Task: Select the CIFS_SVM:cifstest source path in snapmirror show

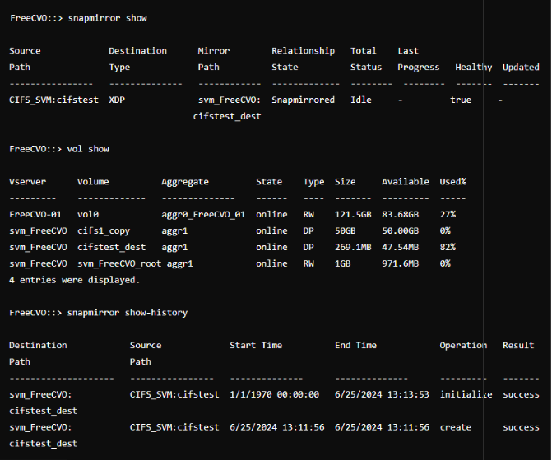Action: pos(53,100)
